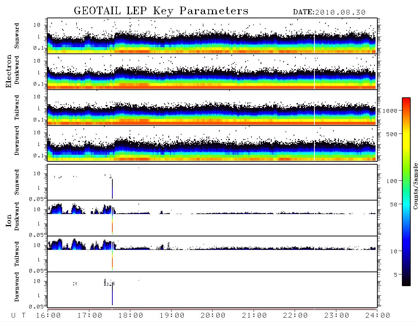Click the Ion "Duskward" panel label

pyautogui.click(x=17, y=216)
